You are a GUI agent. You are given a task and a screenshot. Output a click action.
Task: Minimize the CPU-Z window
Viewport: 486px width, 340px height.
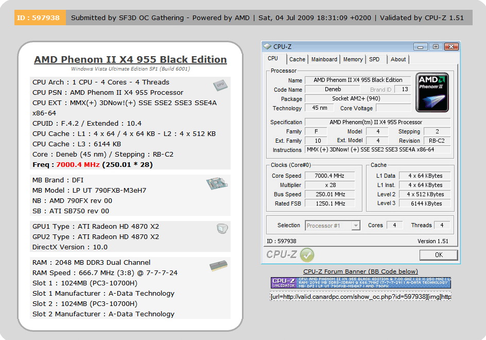point(420,47)
